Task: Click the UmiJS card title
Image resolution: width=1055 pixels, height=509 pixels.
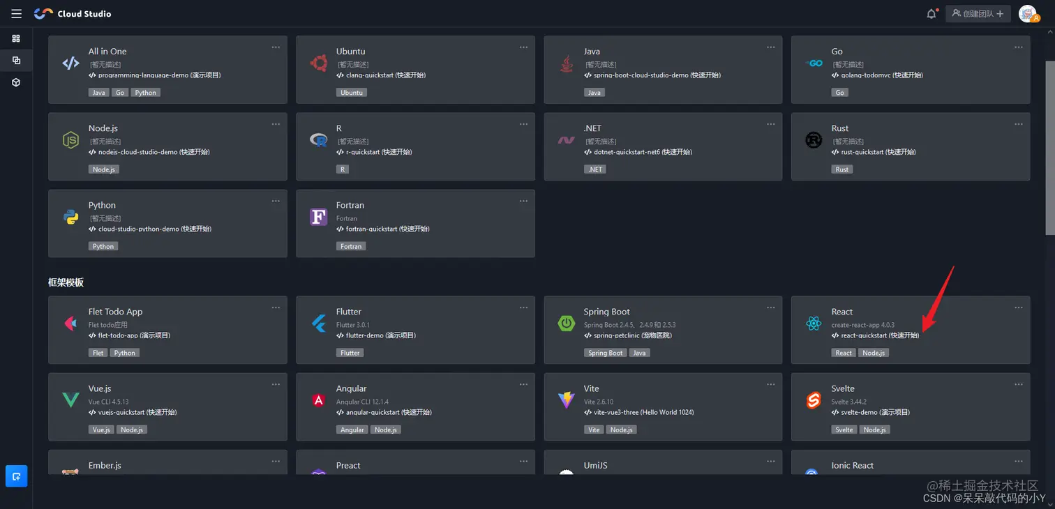Action: [596, 466]
